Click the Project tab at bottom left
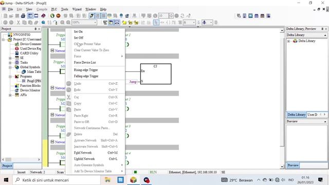 tap(7, 165)
